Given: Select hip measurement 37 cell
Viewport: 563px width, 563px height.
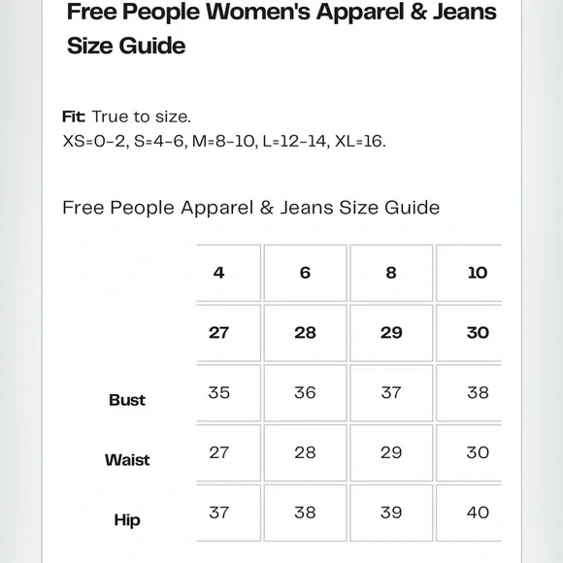Looking at the screenshot, I should tap(228, 513).
